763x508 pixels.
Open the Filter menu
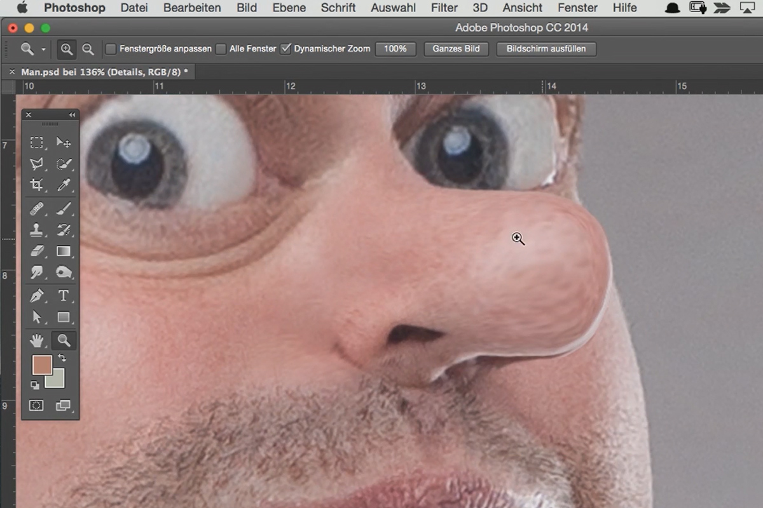(x=444, y=8)
